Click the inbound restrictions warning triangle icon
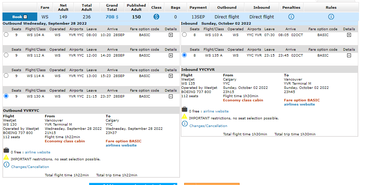The width and height of the screenshot is (383, 185). (185, 116)
